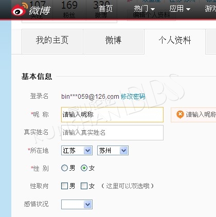Open the 热门 menu in top bar

click(x=145, y=9)
